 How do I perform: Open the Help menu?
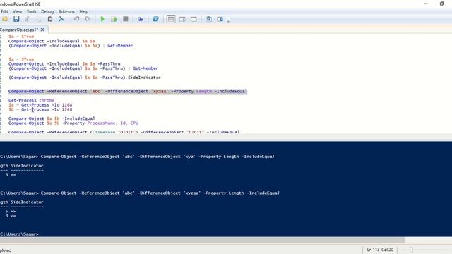(x=83, y=11)
